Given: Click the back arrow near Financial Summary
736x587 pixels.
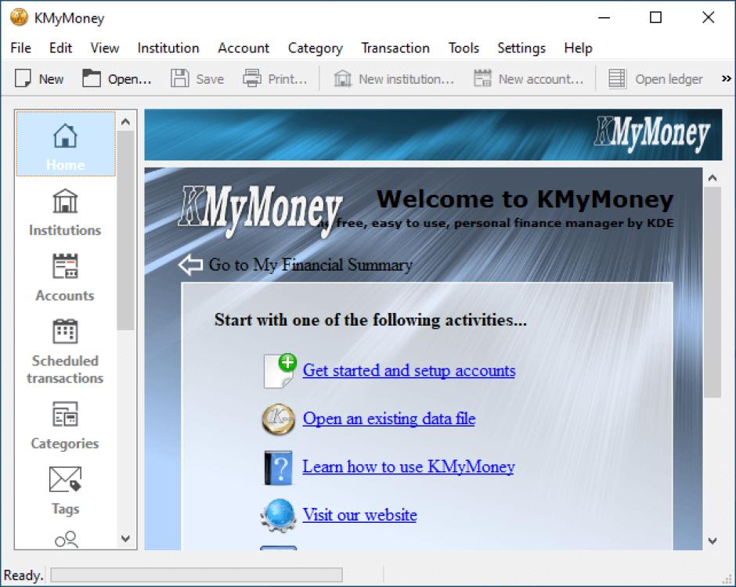Looking at the screenshot, I should (x=190, y=265).
